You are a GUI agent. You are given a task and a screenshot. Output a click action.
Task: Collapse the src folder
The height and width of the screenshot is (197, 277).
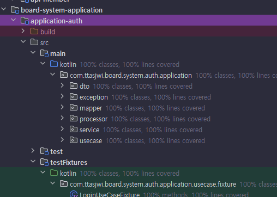coord(23,42)
